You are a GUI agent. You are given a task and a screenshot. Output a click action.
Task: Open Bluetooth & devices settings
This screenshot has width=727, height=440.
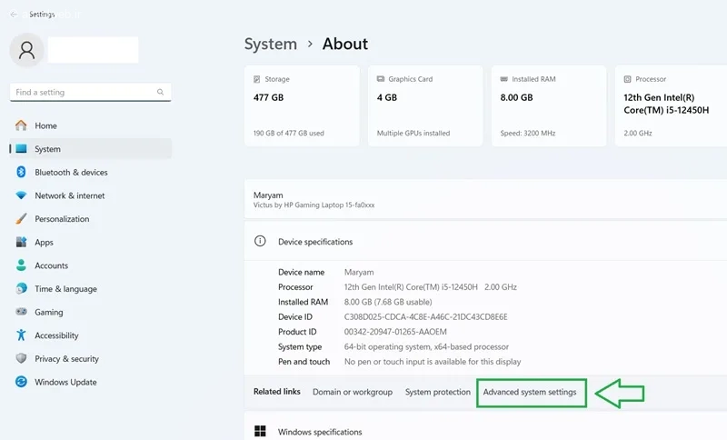pyautogui.click(x=90, y=172)
